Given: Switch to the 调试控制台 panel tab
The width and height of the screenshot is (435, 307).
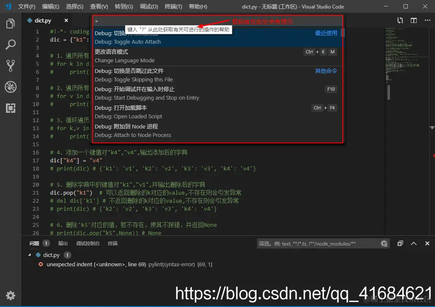Looking at the screenshot, I should tap(88, 243).
